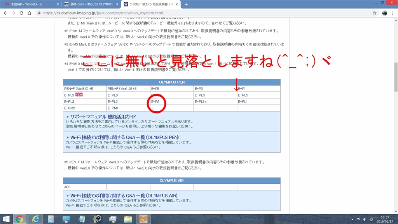View site security padlock info
The height and width of the screenshot is (224, 398).
point(39,13)
